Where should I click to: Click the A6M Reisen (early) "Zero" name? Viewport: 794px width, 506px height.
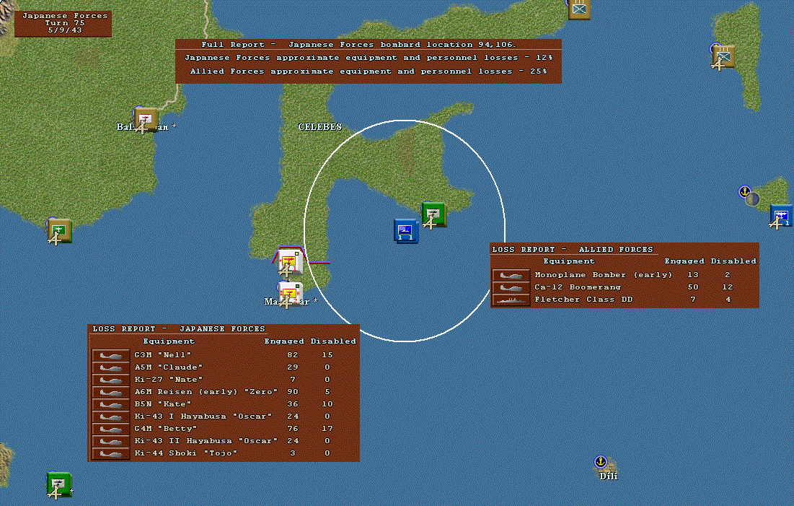pos(206,392)
